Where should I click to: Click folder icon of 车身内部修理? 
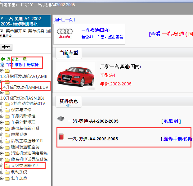click(x=7, y=116)
